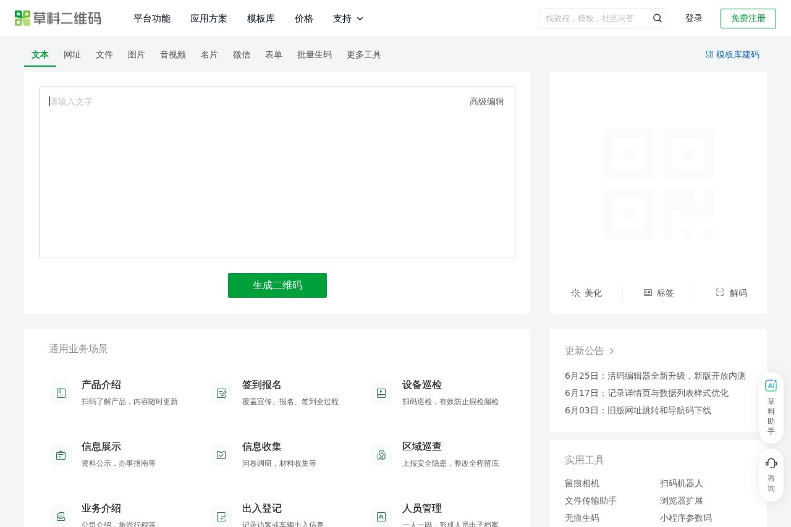The image size is (791, 527).
Task: Click the 信息展示 title
Action: 101,447
